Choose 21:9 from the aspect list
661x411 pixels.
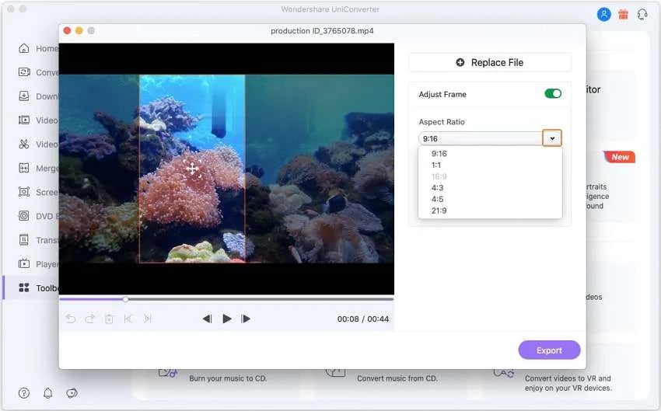point(439,211)
